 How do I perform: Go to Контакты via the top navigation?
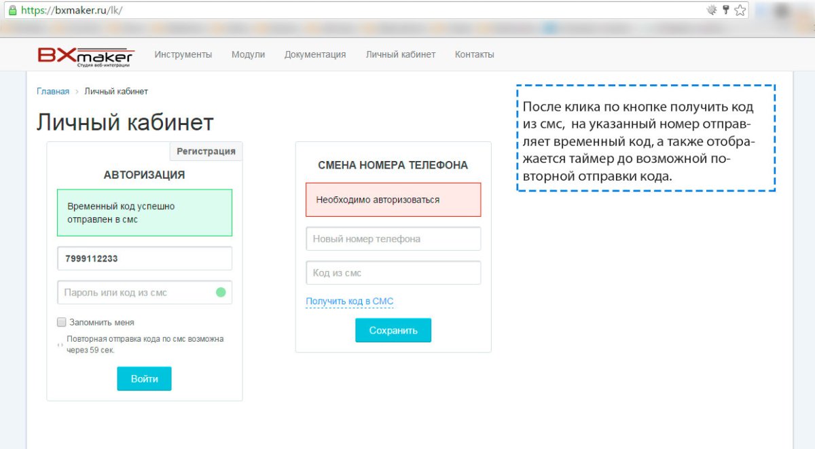474,54
